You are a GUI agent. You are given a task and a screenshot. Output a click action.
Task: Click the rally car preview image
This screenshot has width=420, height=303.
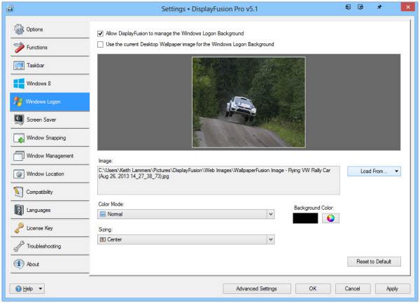click(x=248, y=102)
